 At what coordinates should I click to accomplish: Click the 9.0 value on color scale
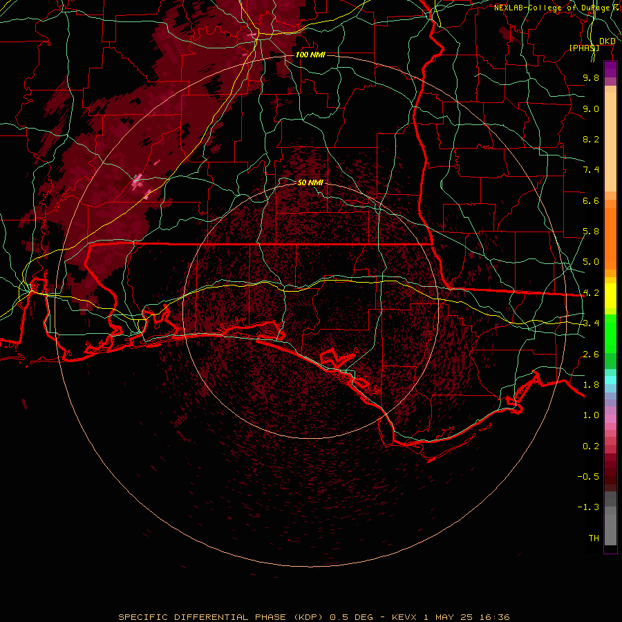tap(591, 109)
